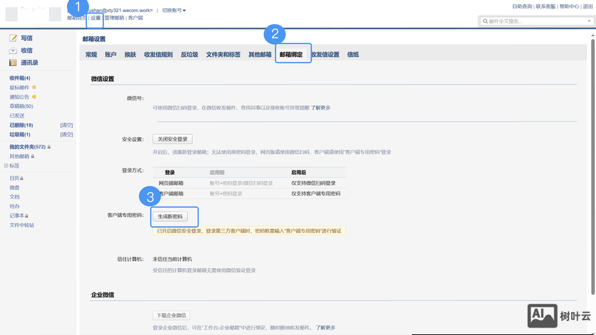Open 了解更多 link under 微信号
The image size is (596, 335).
pos(320,108)
